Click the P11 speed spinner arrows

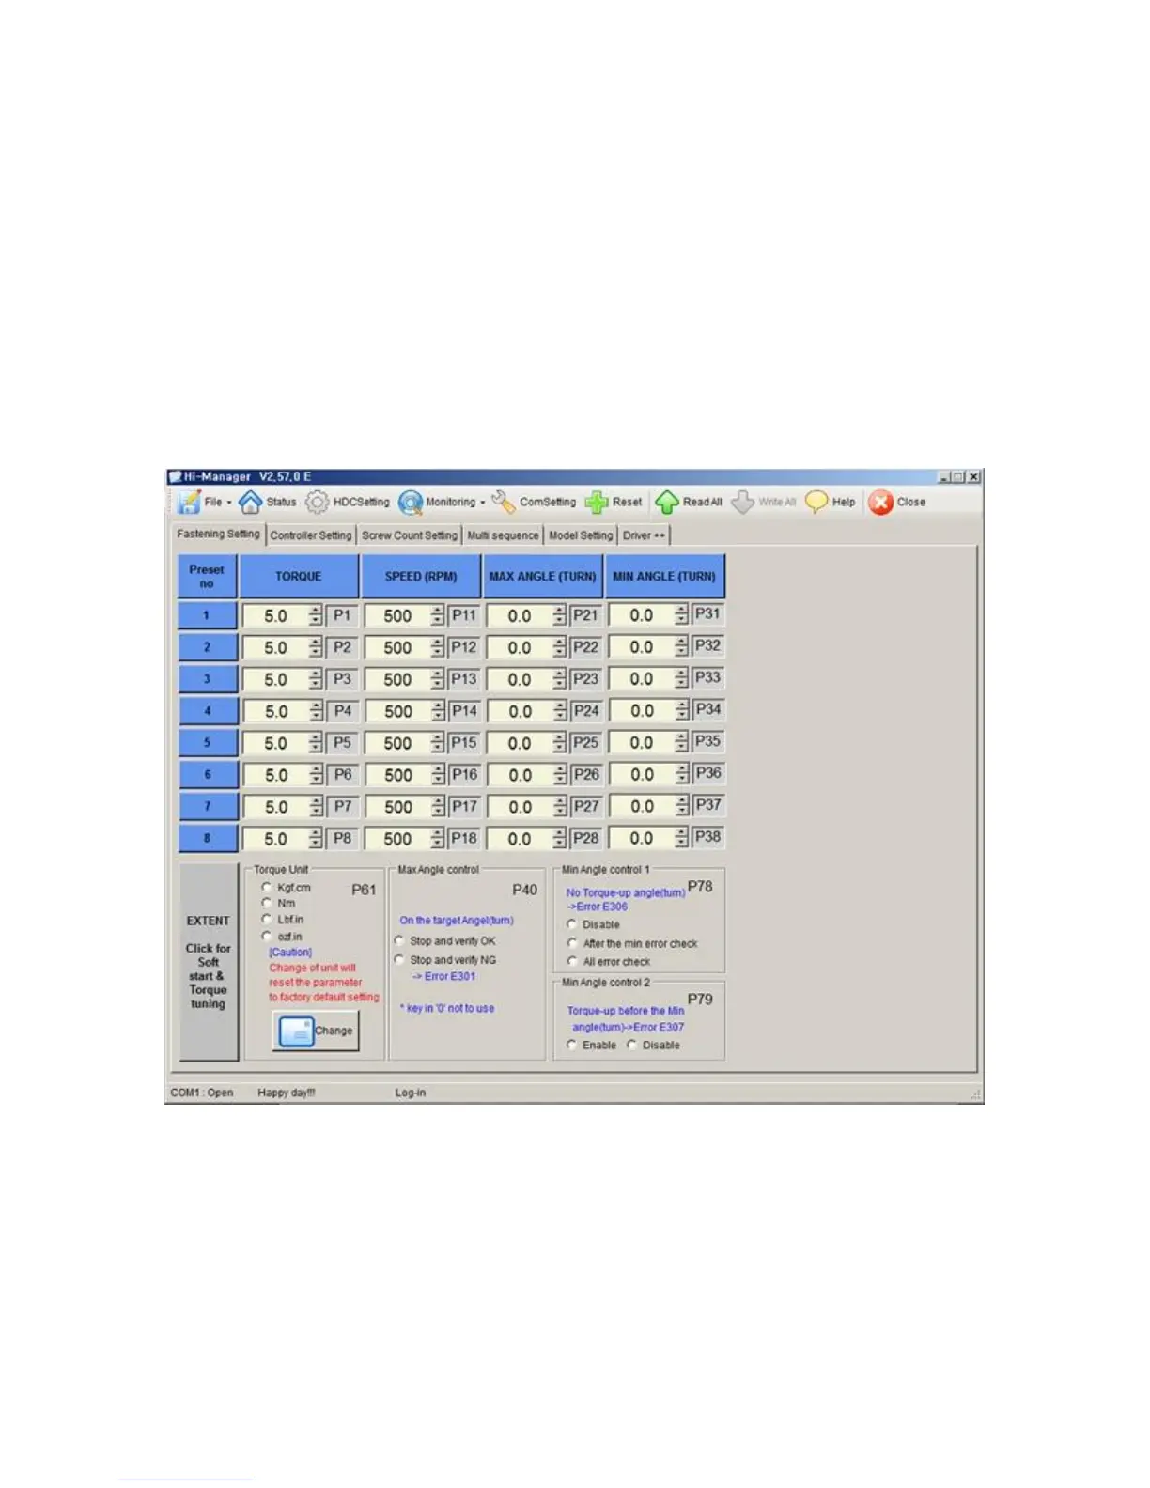coord(438,616)
